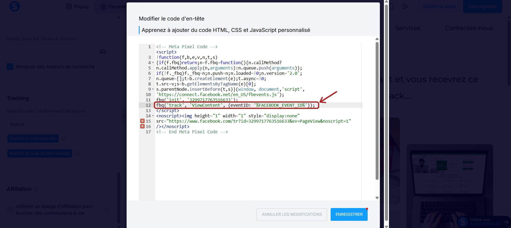511x228 pixels.
Task: Click the info icon beside Affiliation heading
Action: (x=35, y=189)
